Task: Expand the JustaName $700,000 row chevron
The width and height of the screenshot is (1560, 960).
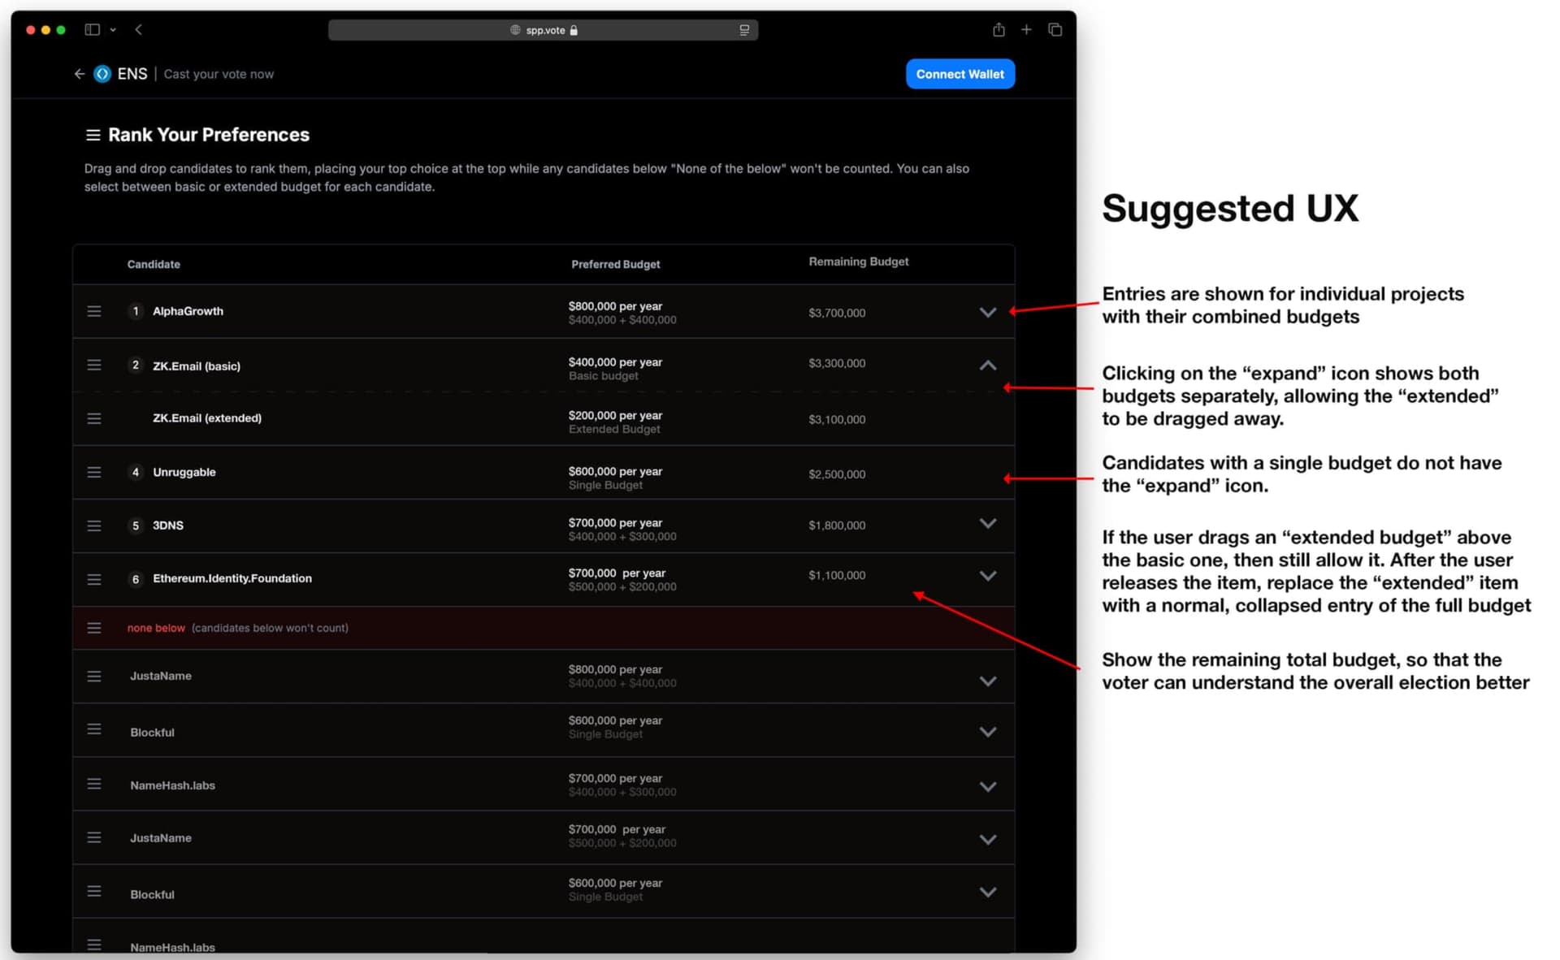Action: click(988, 840)
